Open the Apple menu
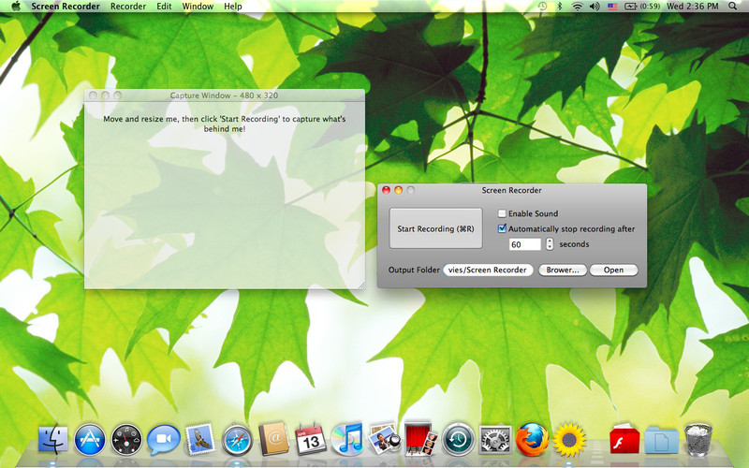 pos(16,7)
